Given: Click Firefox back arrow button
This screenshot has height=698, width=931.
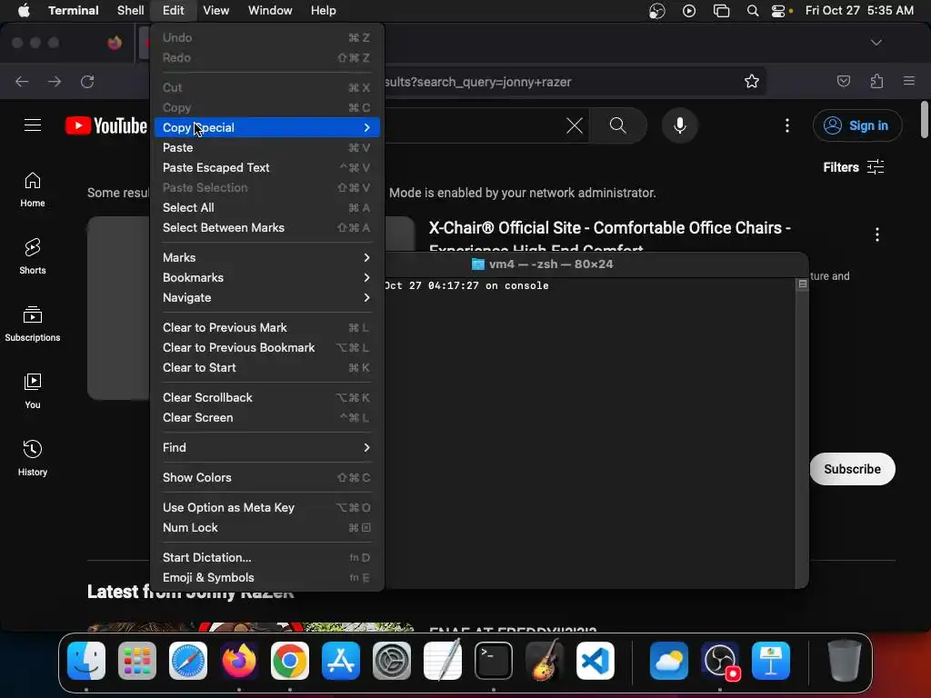Looking at the screenshot, I should tap(22, 81).
